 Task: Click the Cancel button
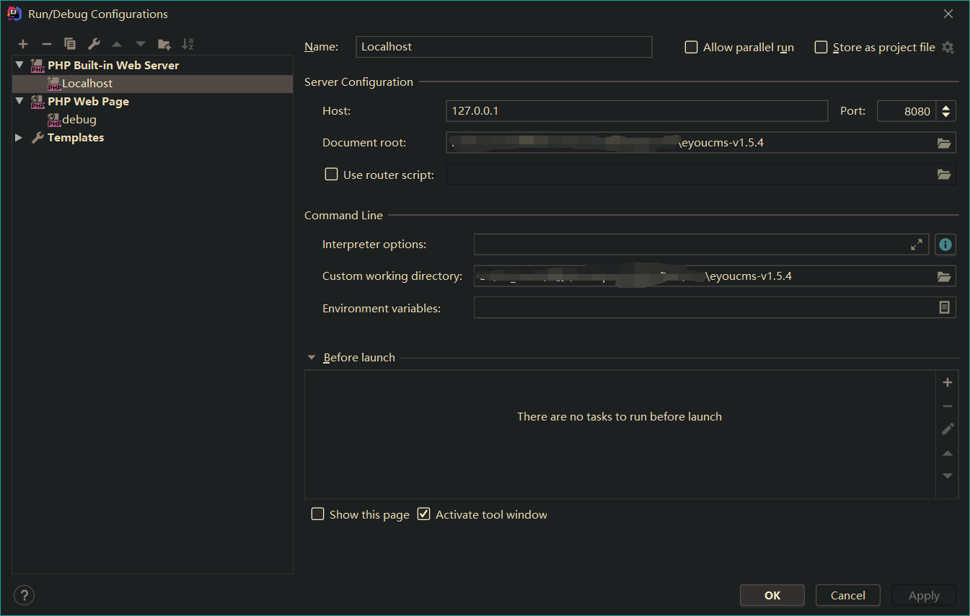(848, 595)
